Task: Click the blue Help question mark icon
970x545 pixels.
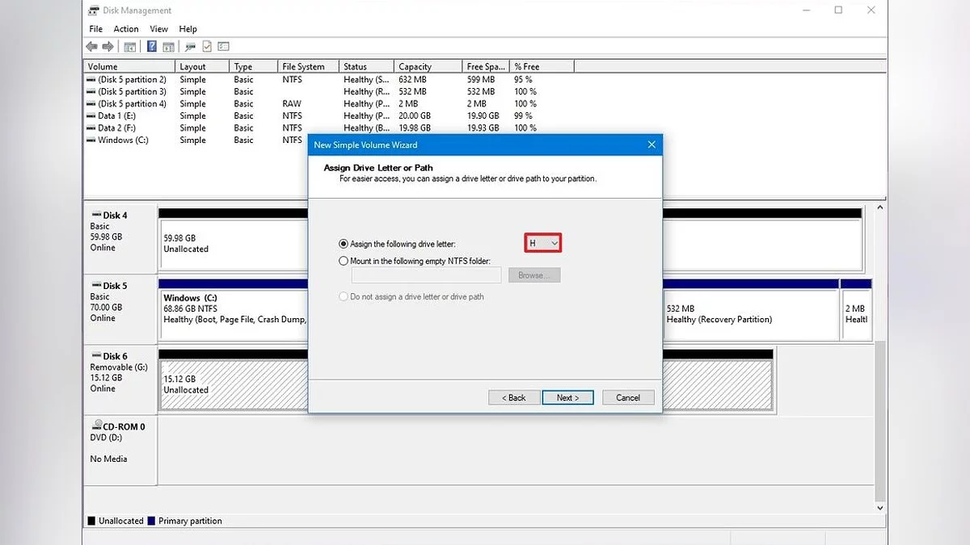Action: (x=151, y=47)
